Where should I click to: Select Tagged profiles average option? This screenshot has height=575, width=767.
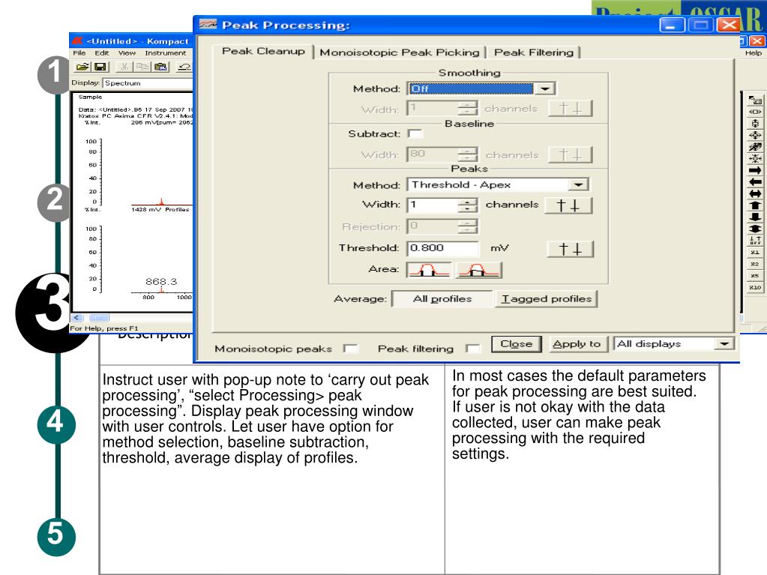pyautogui.click(x=547, y=299)
